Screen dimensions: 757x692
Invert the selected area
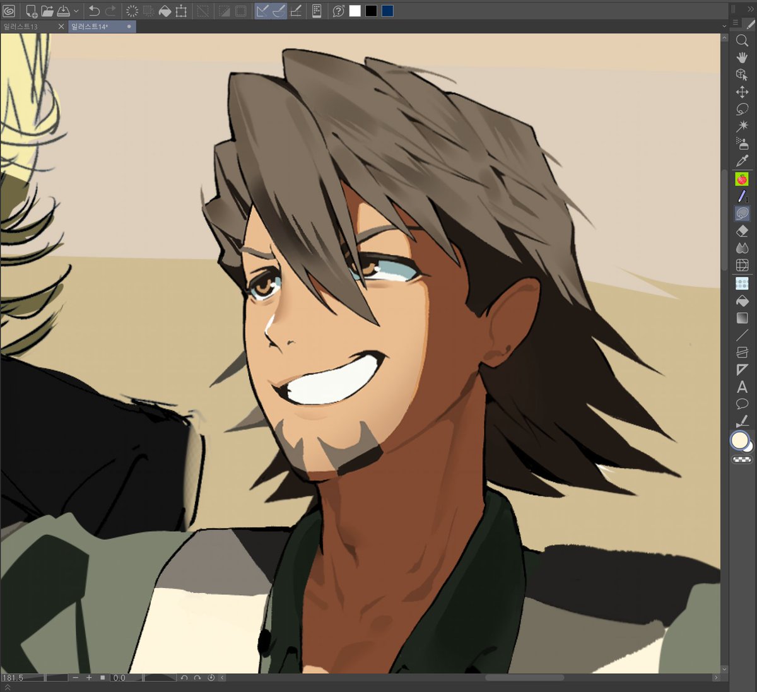coord(224,11)
